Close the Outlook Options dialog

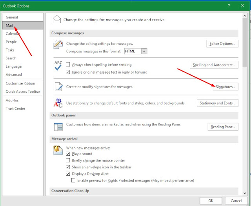click(x=242, y=6)
